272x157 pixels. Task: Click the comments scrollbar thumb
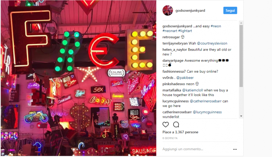tap(241, 56)
